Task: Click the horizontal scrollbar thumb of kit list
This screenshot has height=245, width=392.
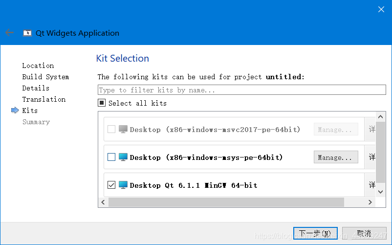Action: (226, 202)
